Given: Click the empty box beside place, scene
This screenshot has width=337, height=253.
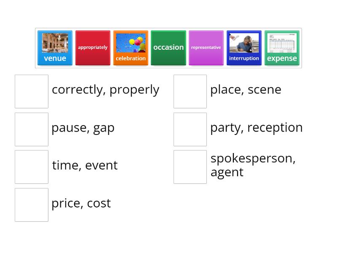Looking at the screenshot, I should [x=190, y=92].
